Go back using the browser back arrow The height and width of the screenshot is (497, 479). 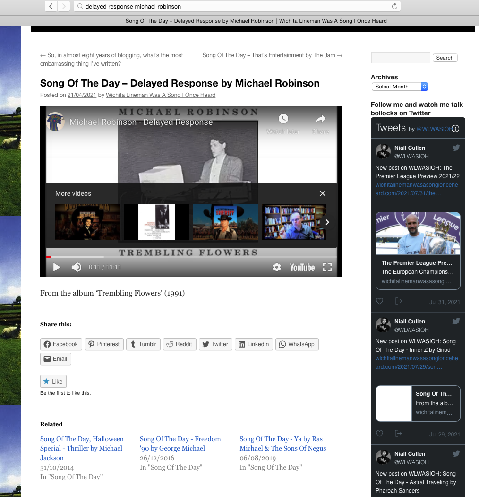pos(51,6)
